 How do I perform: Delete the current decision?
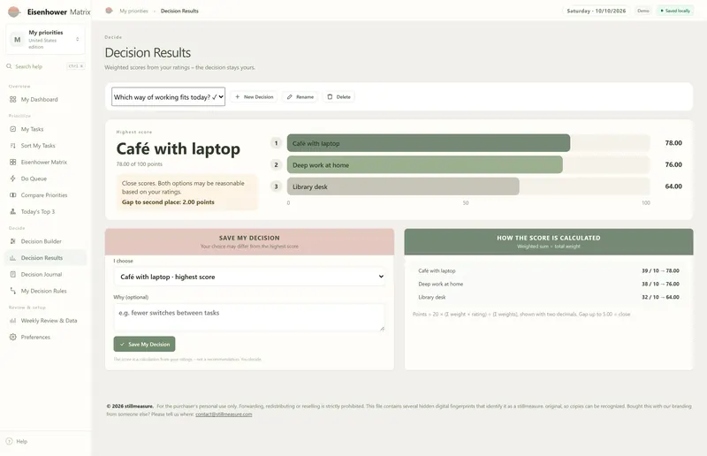338,97
